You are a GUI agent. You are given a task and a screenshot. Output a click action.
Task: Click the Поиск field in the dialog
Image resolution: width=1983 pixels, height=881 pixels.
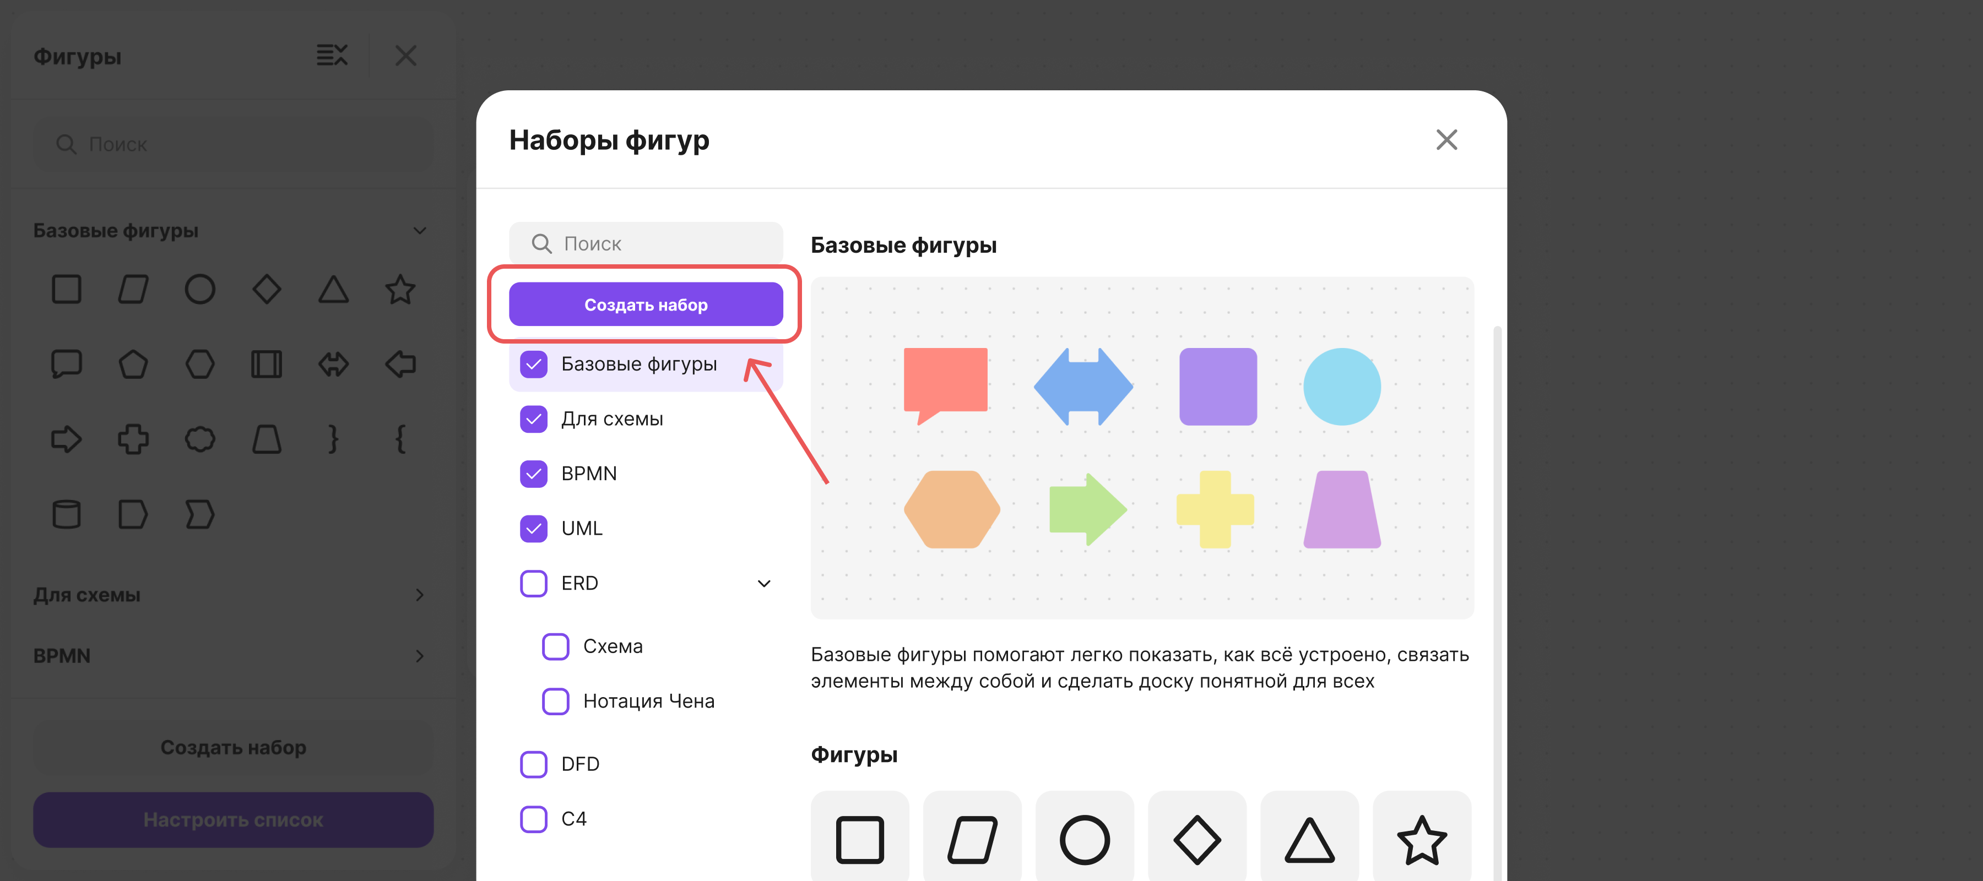646,243
